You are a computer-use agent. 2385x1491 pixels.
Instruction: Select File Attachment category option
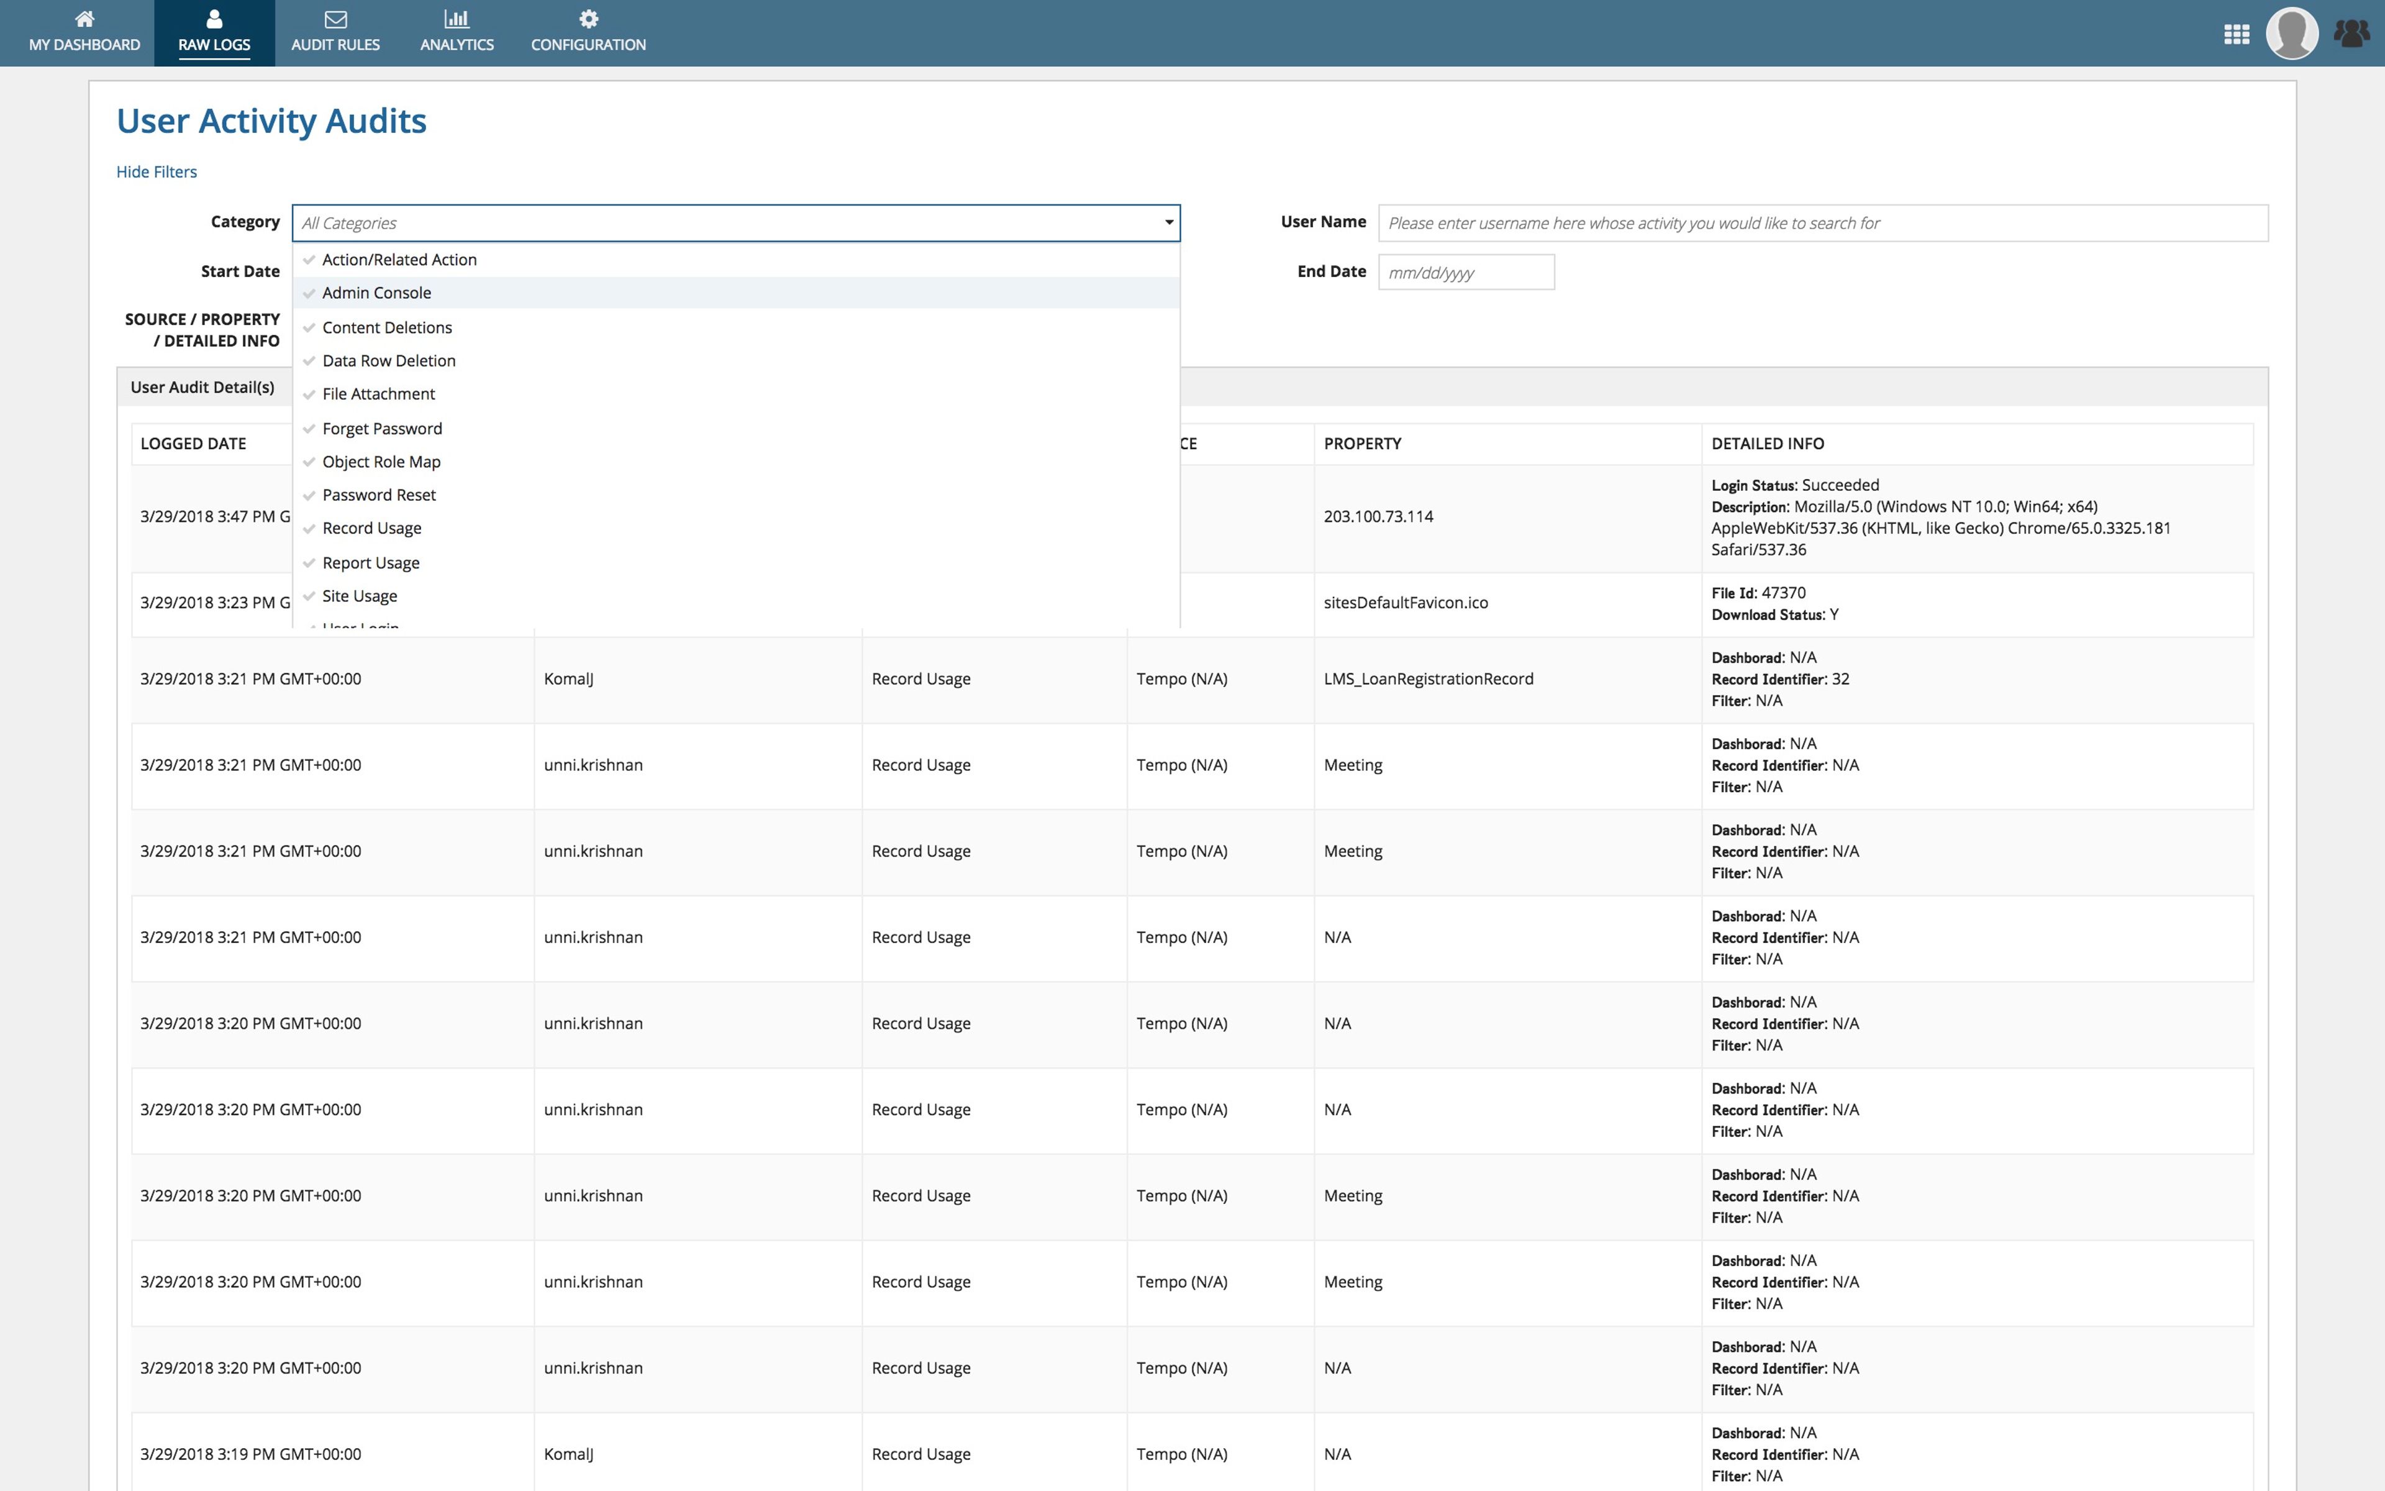coord(735,393)
